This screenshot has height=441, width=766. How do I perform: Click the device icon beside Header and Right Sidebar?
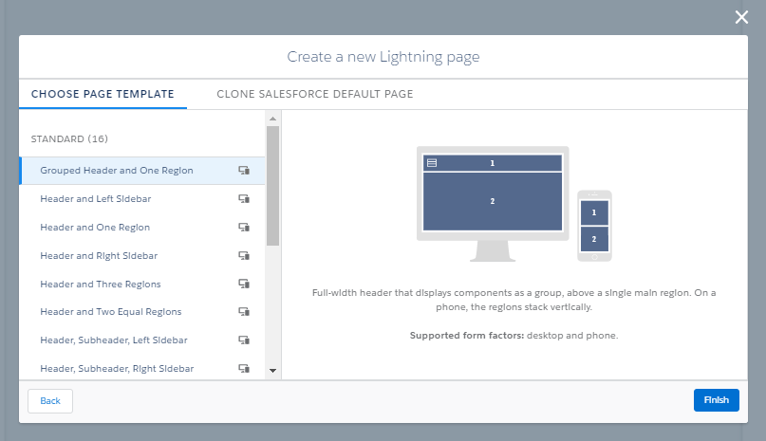click(244, 256)
